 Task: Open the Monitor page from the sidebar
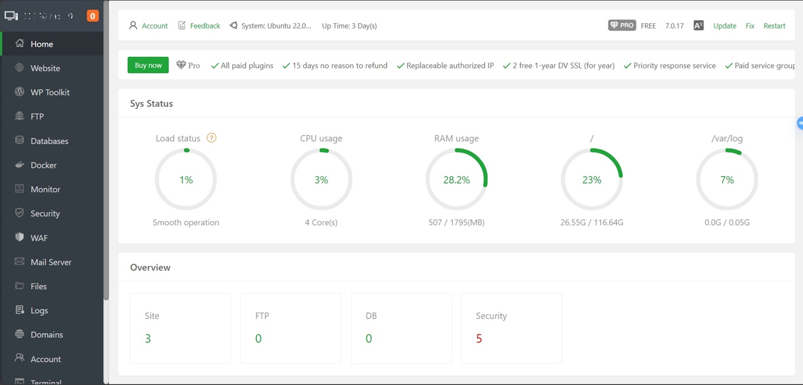pyautogui.click(x=46, y=189)
